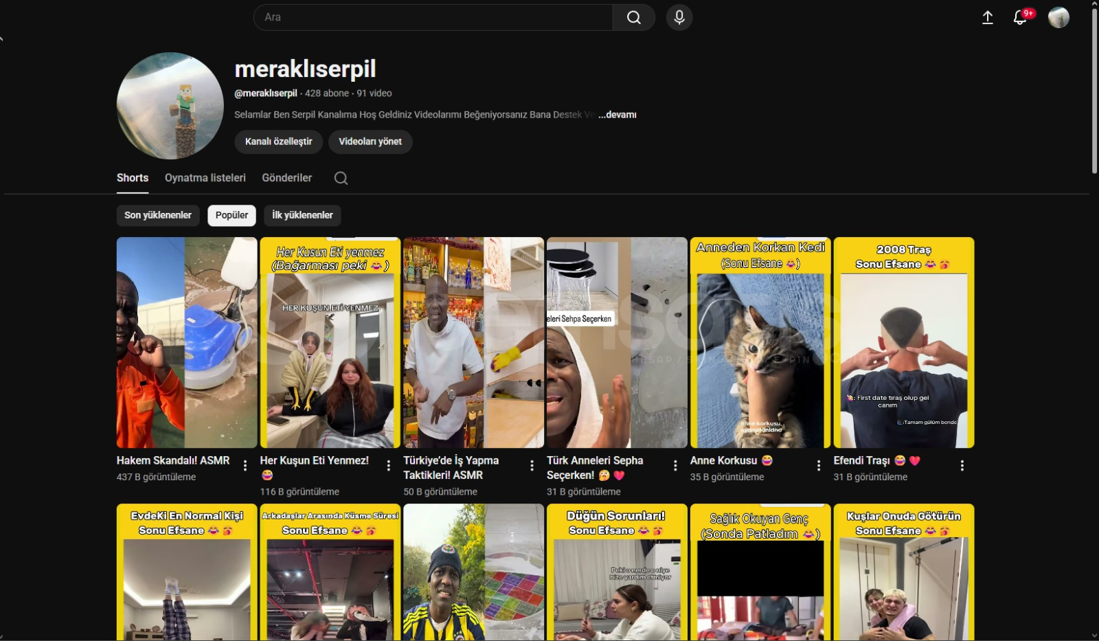Open options for Hakem Skandalı! ASMR
The height and width of the screenshot is (641, 1099).
[245, 466]
